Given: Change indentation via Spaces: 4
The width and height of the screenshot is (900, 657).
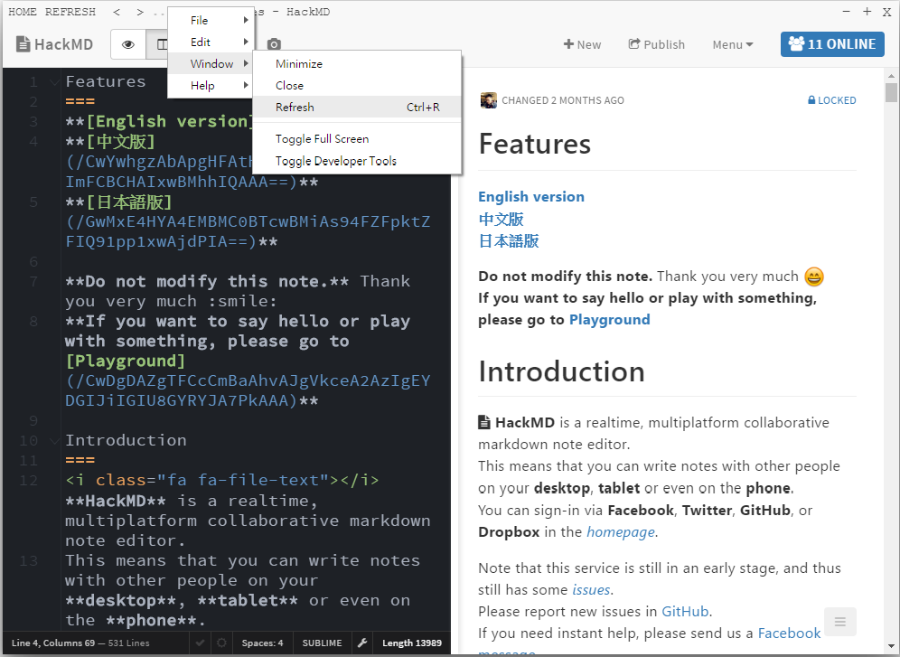Looking at the screenshot, I should coord(262,643).
